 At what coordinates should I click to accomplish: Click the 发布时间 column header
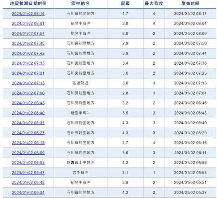190,4
